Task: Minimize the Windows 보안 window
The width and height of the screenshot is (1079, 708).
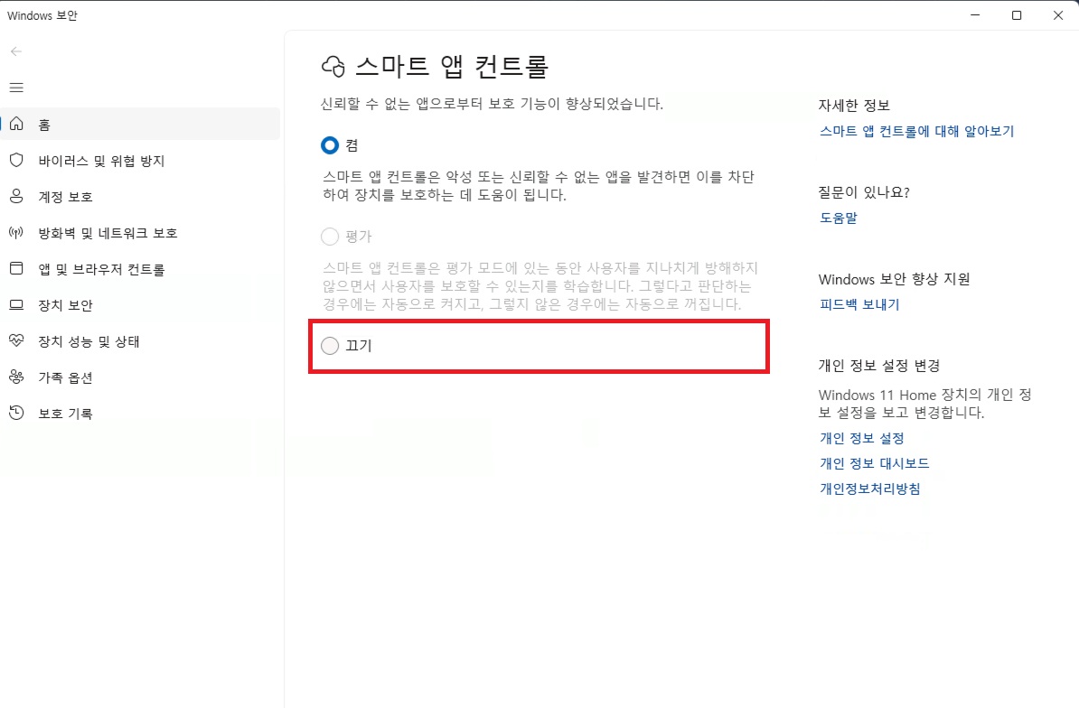Action: (975, 15)
